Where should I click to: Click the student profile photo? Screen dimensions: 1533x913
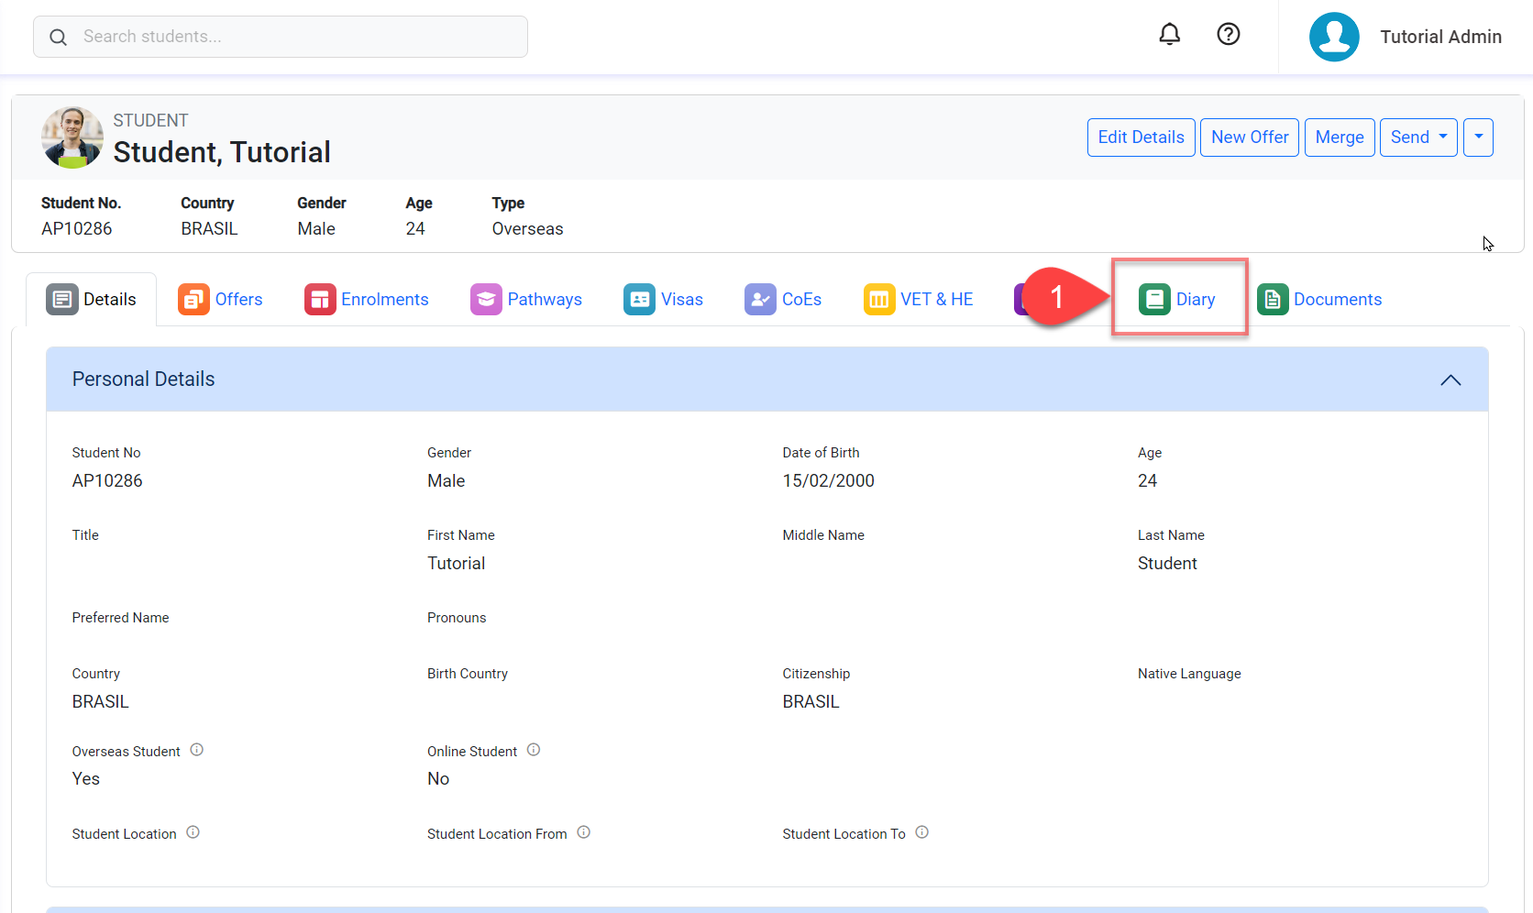pos(72,137)
